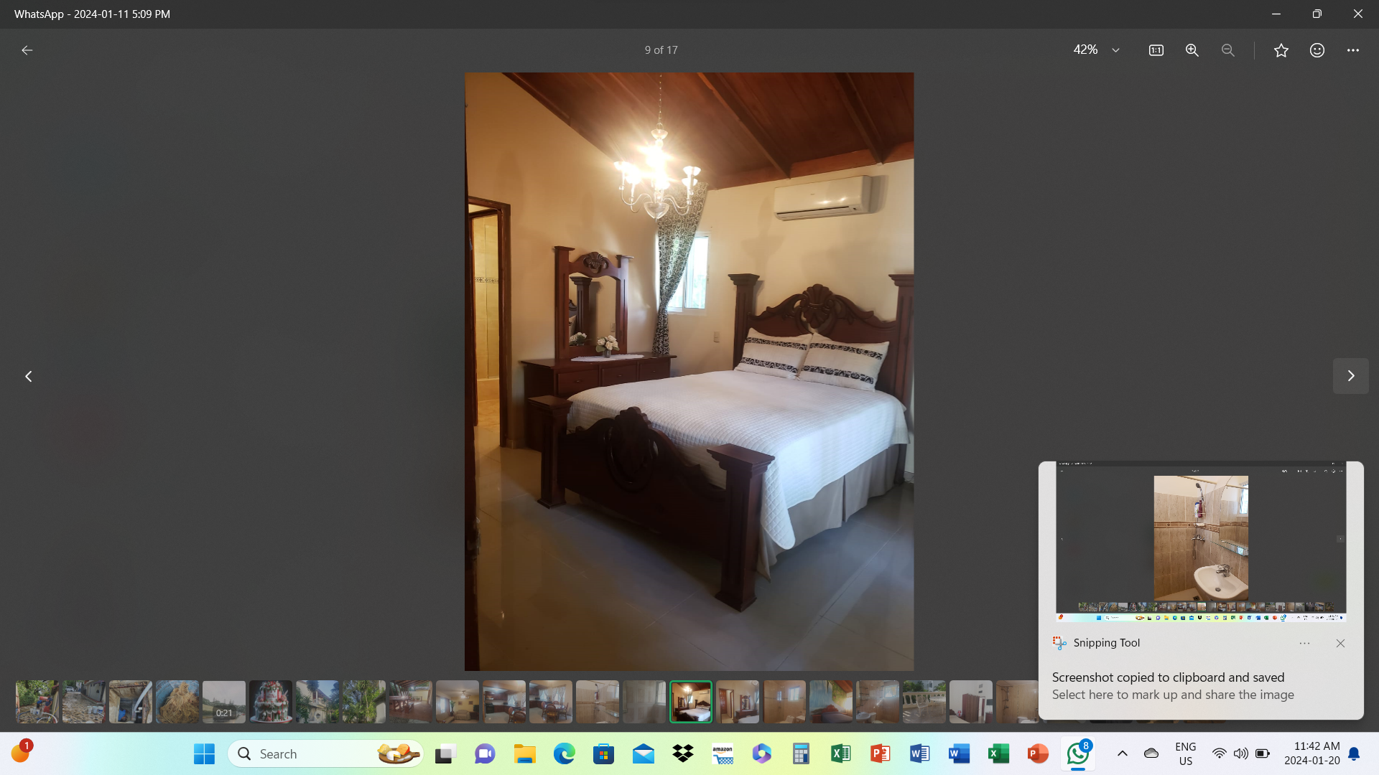This screenshot has height=775, width=1379.
Task: Click the ENG US language indicator
Action: click(x=1186, y=754)
